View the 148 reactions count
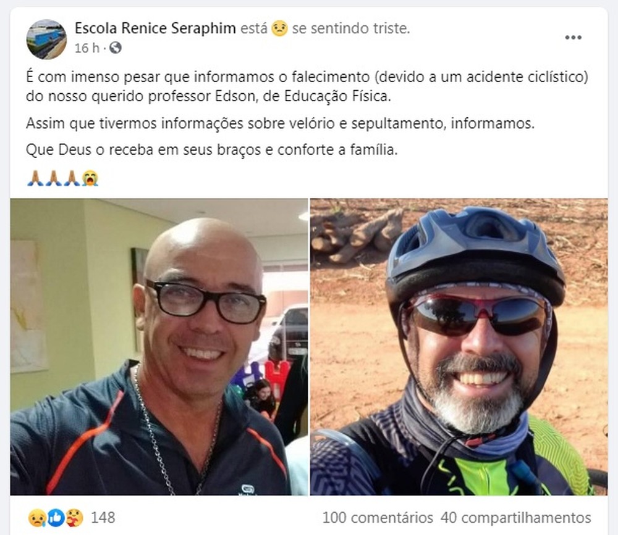 pos(103,518)
